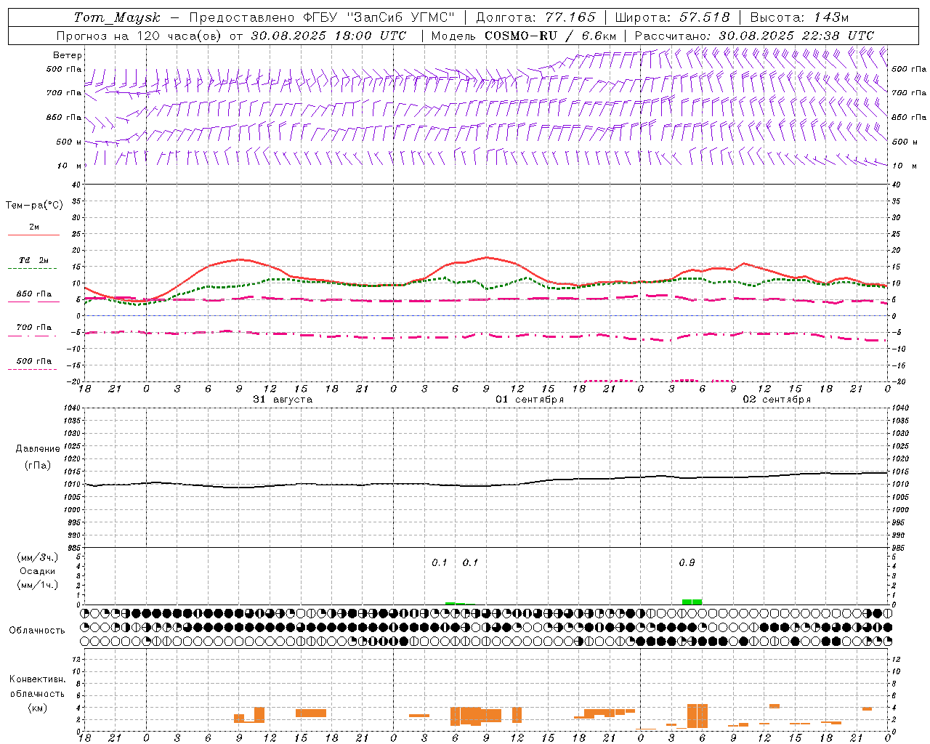
Task: Select the 700 гПа temperature legend entry
Action: 34,327
